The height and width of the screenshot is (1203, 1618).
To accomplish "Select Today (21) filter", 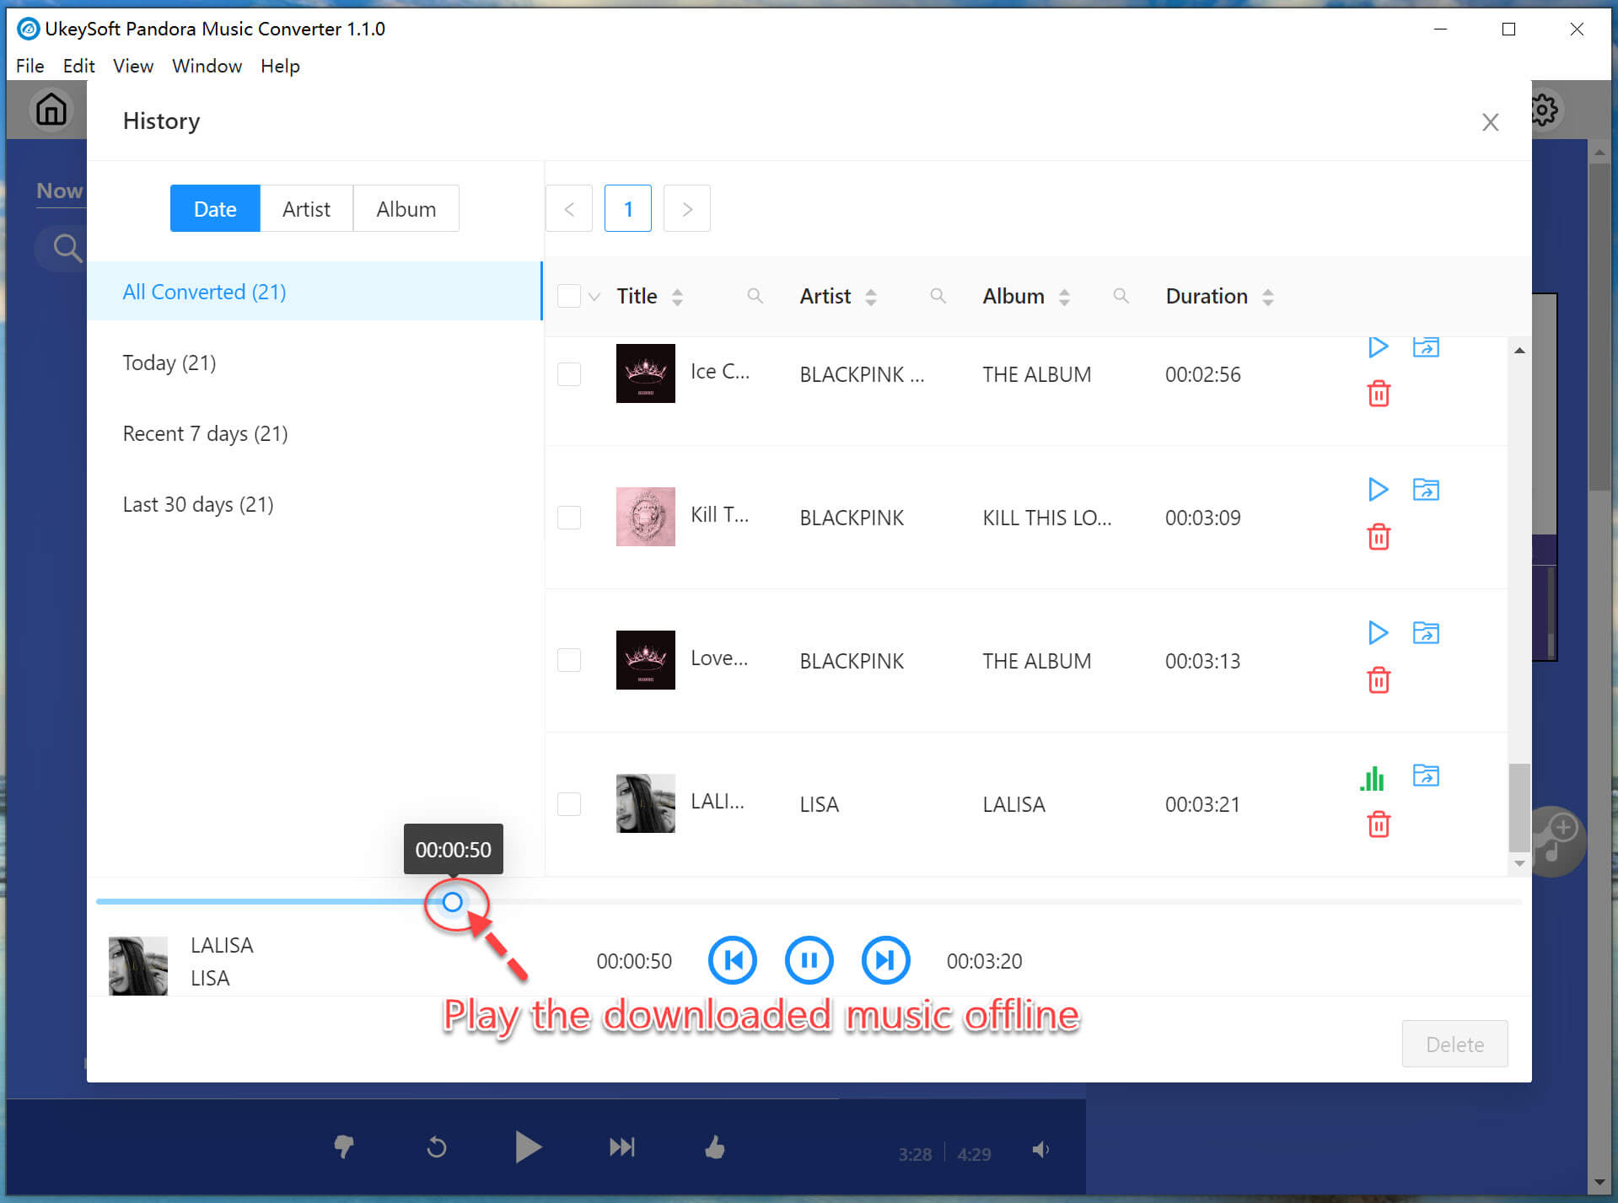I will (314, 362).
